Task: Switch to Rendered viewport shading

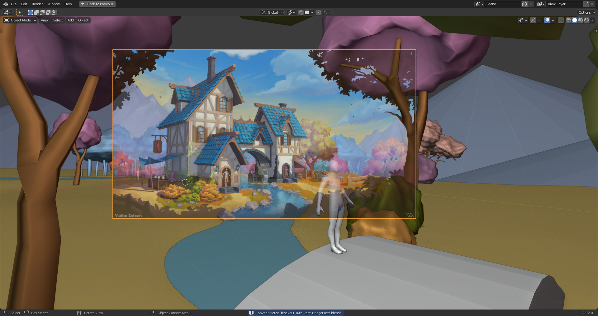Action: tap(586, 20)
